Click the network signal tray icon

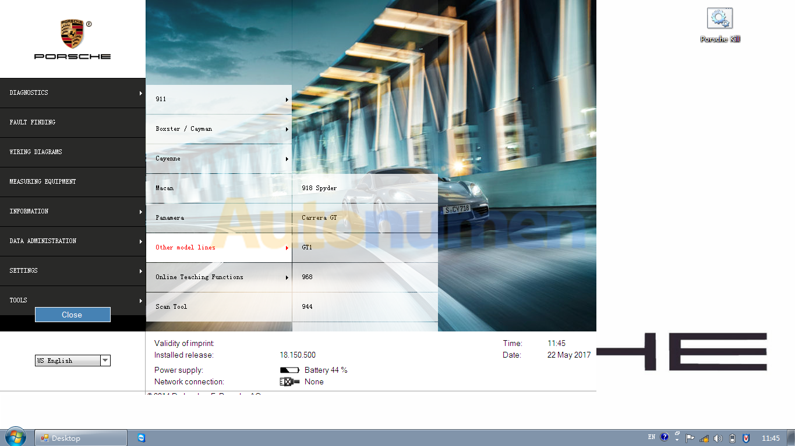pos(704,438)
